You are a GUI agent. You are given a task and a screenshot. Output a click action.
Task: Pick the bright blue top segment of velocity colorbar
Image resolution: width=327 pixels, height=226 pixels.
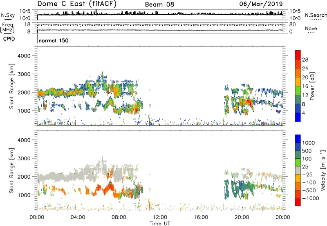click(298, 138)
